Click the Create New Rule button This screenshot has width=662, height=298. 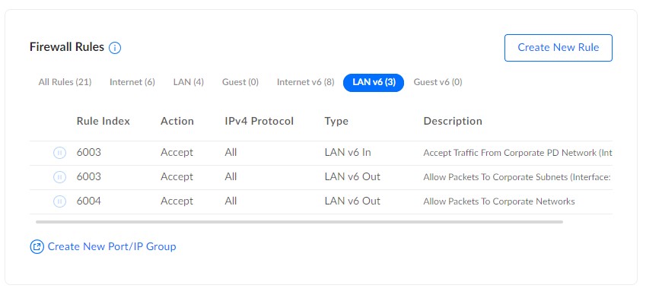click(x=559, y=48)
